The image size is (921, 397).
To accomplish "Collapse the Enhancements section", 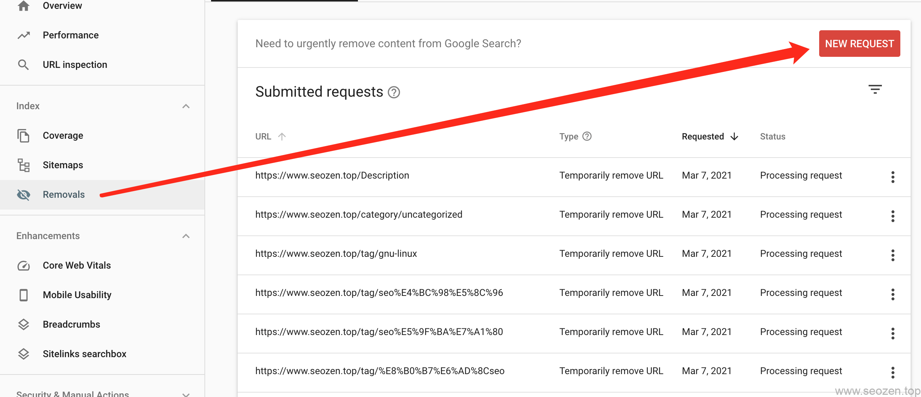I will pos(186,236).
